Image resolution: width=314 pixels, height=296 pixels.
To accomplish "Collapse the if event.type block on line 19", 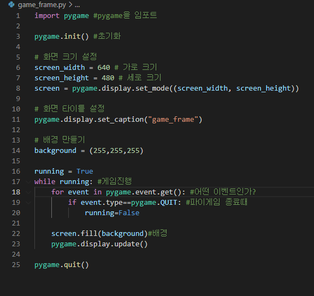I will point(28,203).
